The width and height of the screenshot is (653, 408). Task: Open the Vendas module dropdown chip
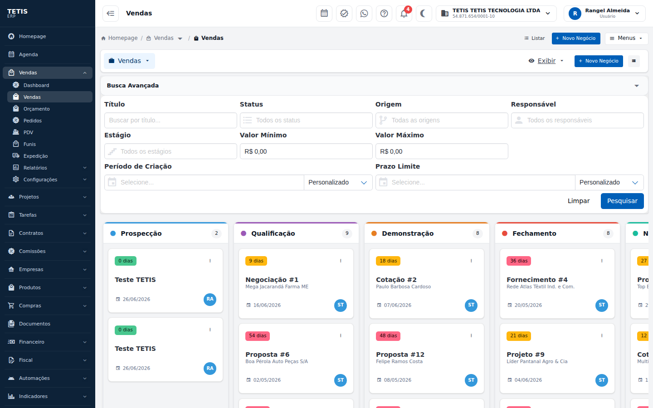click(x=129, y=61)
